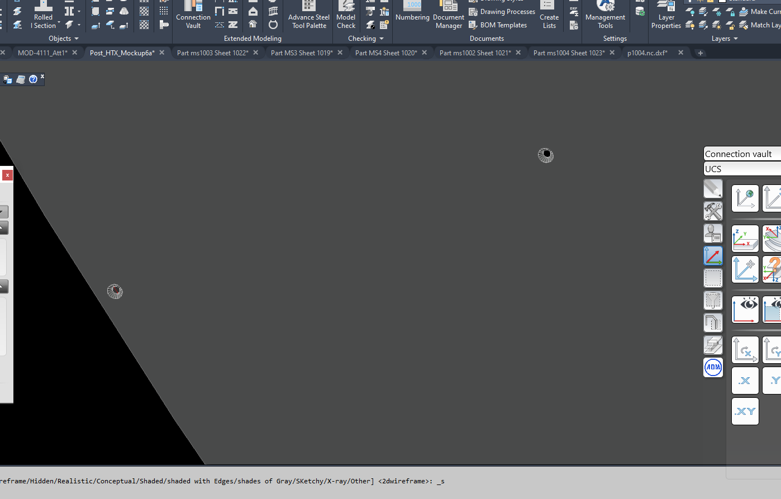
Task: Click the .XY point filter button
Action: (x=745, y=411)
